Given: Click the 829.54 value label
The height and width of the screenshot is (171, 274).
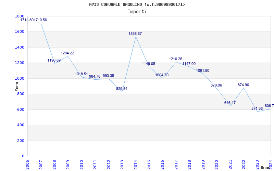Looking at the screenshot, I should click(122, 89).
